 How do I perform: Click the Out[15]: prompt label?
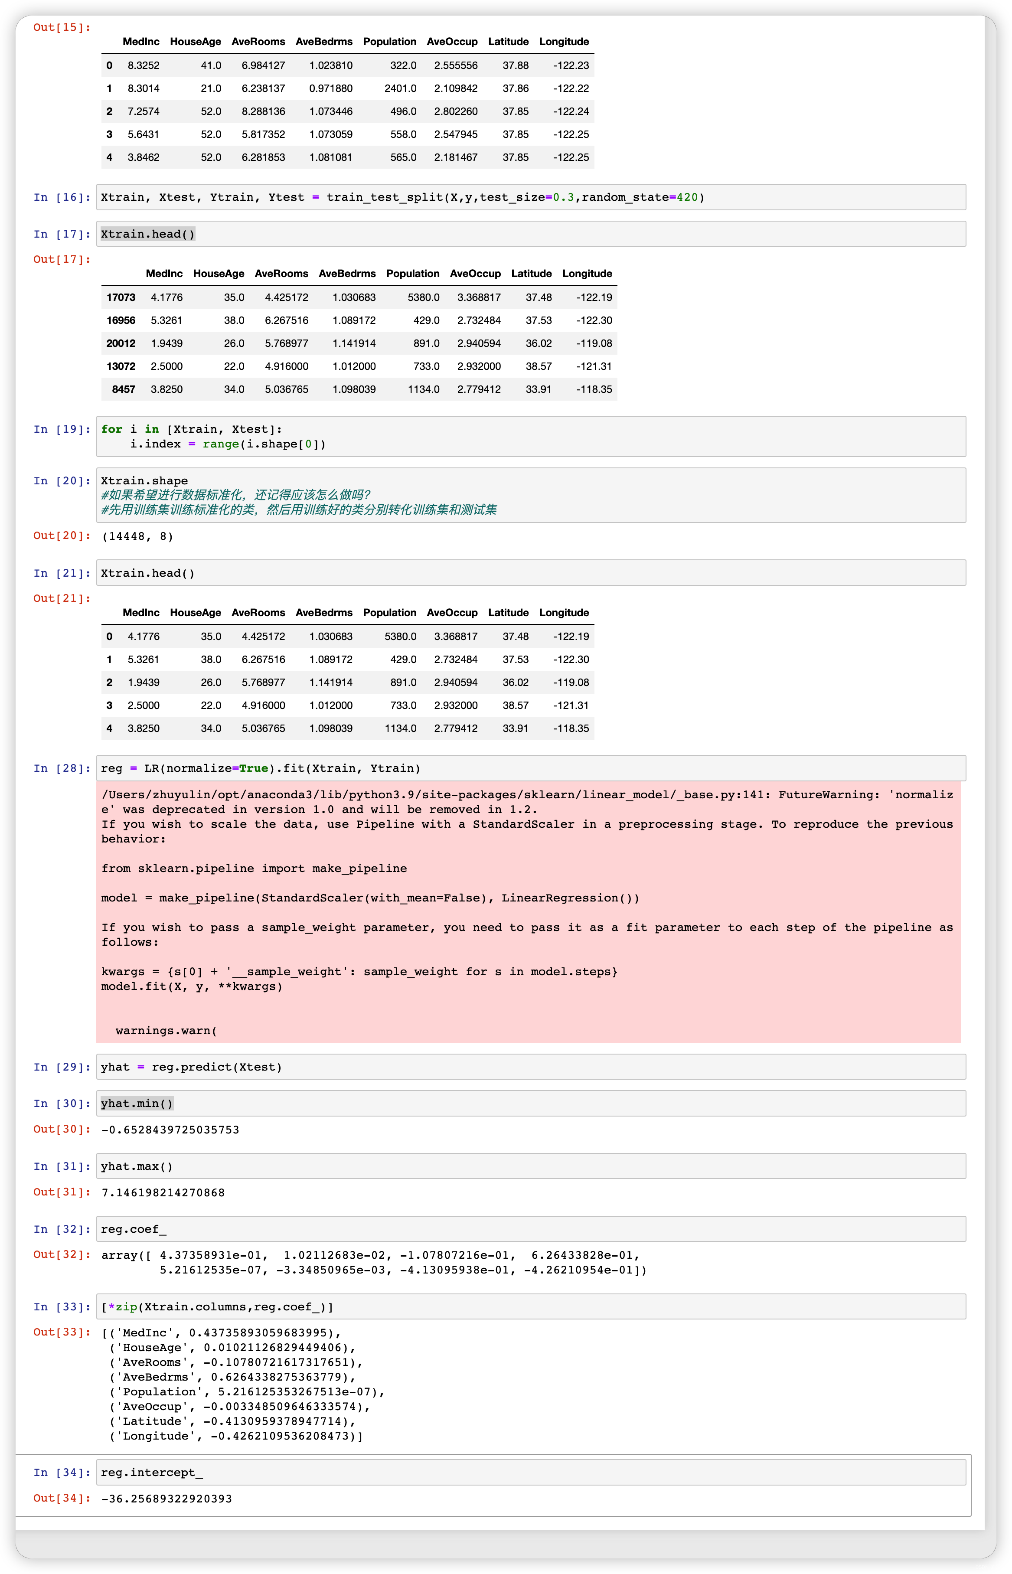tap(62, 27)
